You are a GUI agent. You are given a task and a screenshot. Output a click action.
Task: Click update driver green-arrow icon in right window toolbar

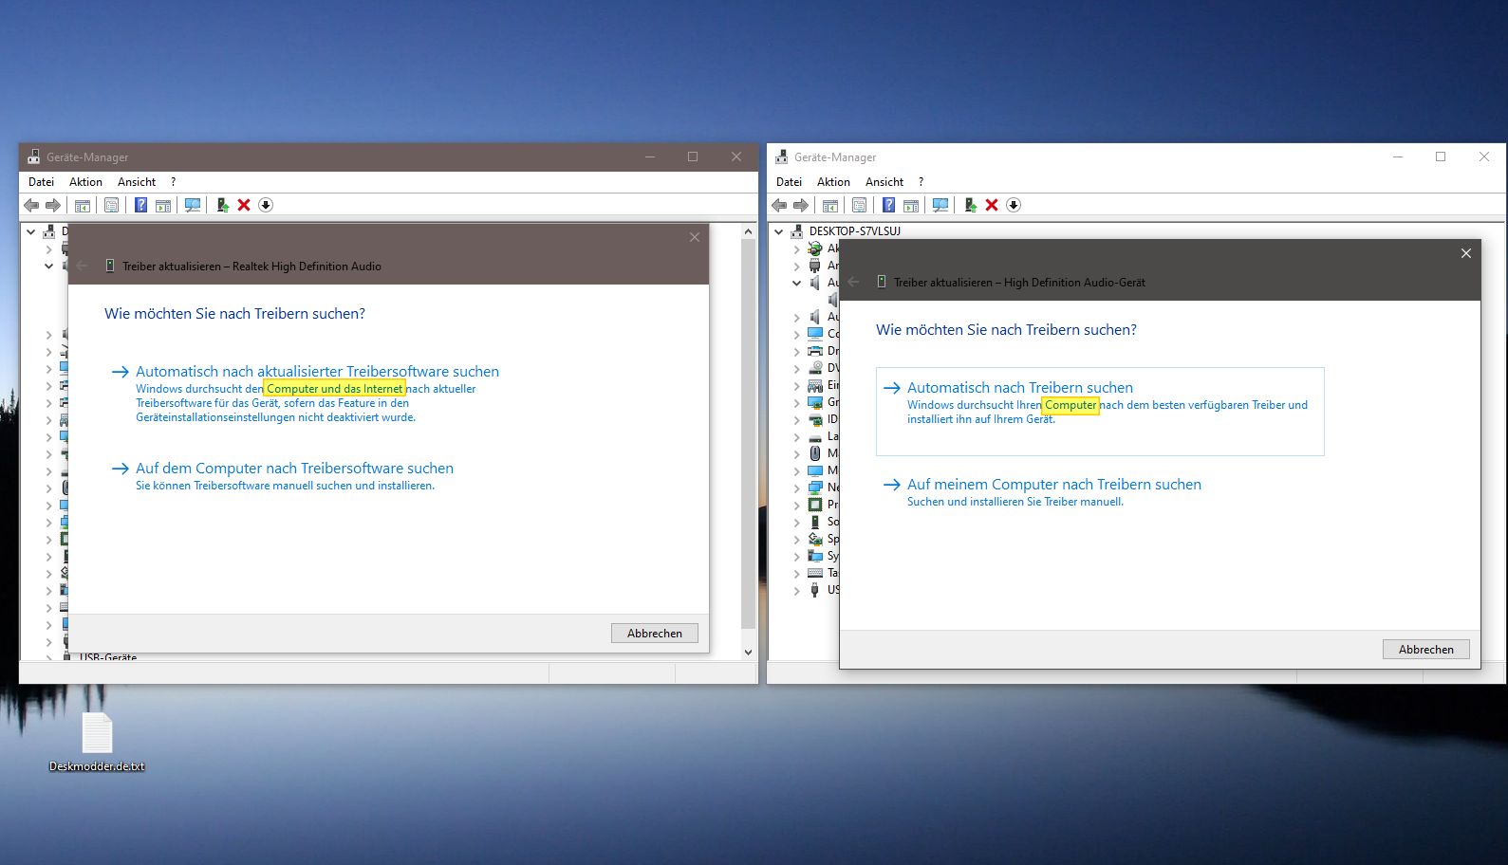pos(970,205)
